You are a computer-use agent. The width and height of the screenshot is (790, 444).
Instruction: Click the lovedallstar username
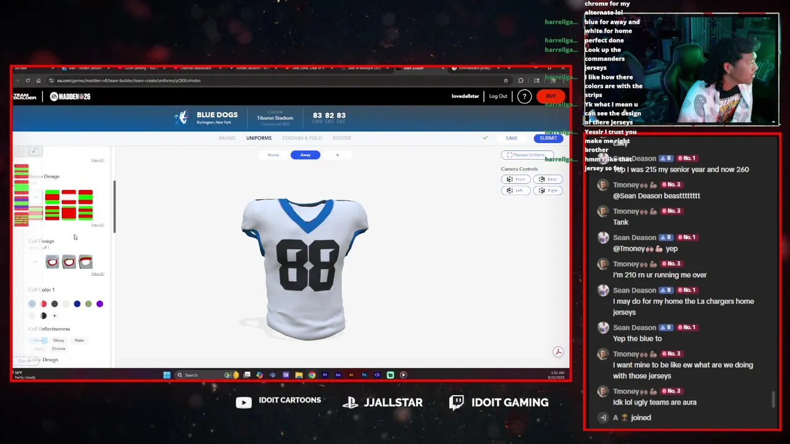click(x=465, y=96)
